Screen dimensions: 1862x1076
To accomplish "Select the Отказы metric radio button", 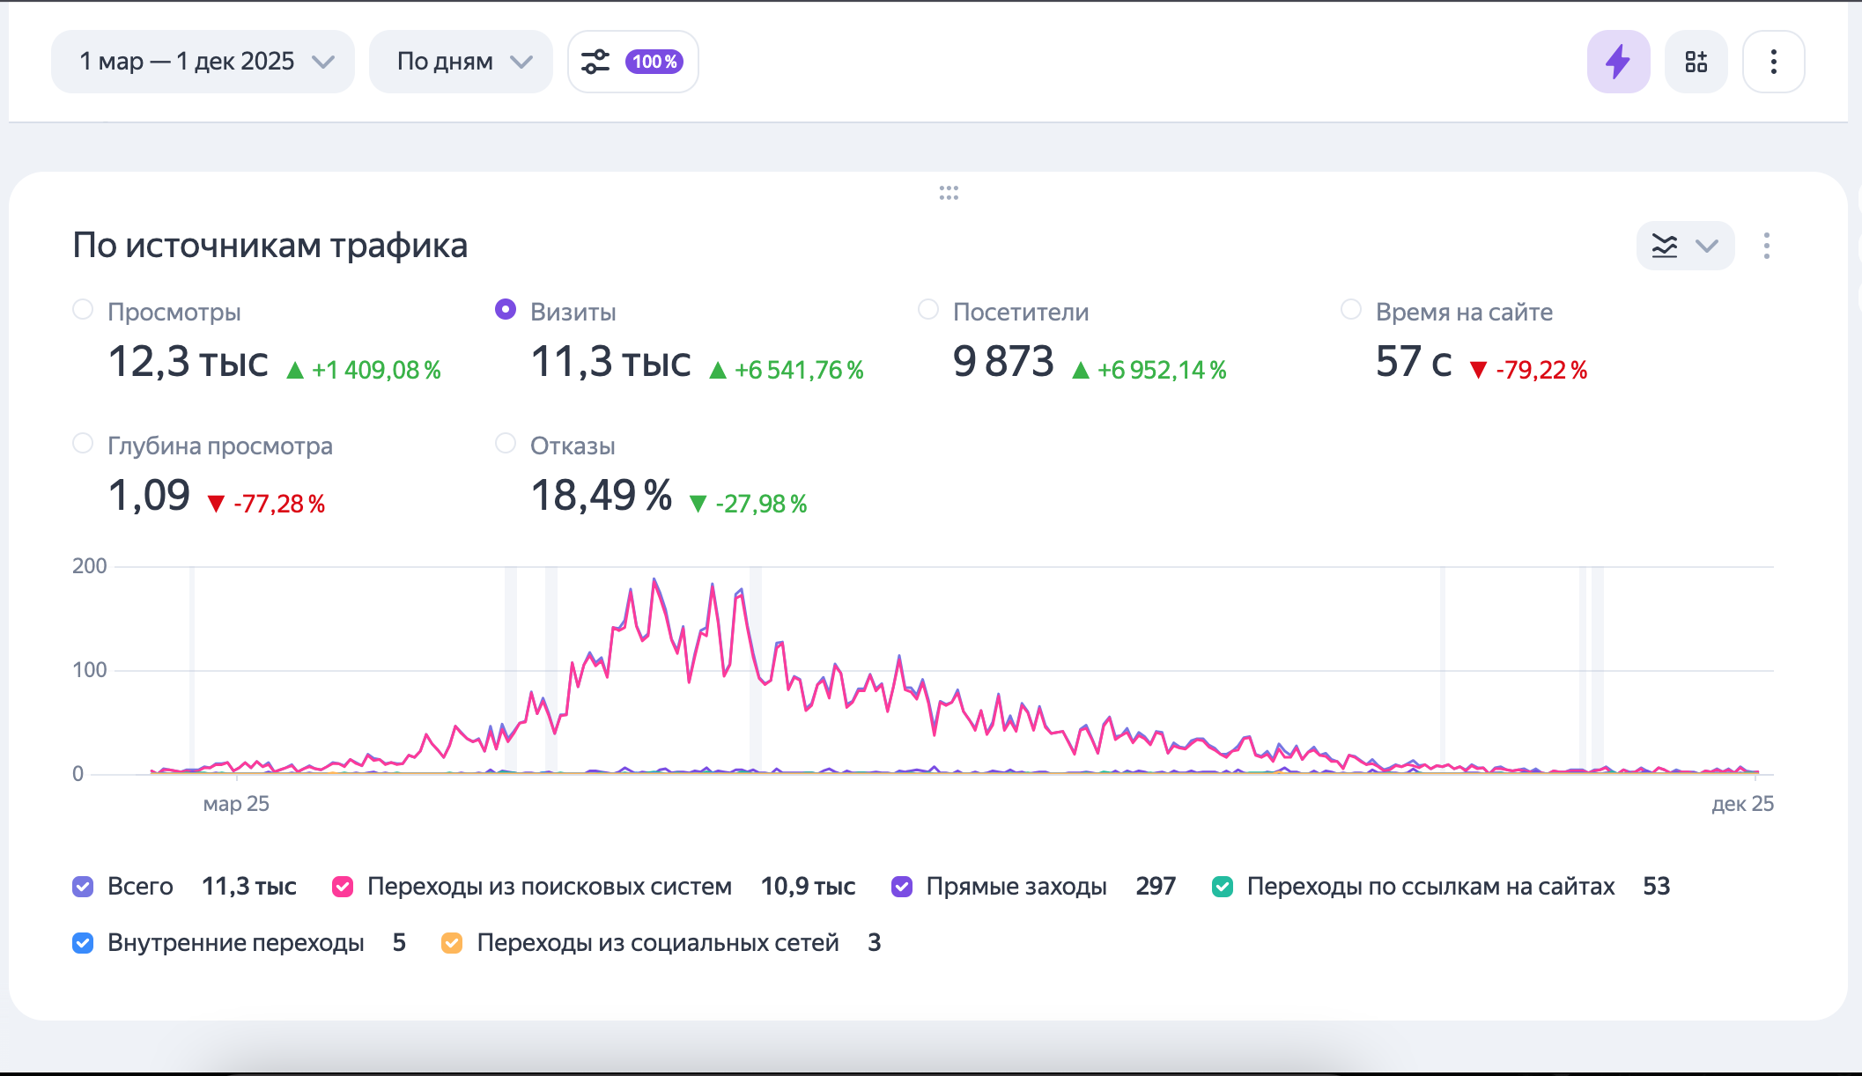I will (x=506, y=444).
